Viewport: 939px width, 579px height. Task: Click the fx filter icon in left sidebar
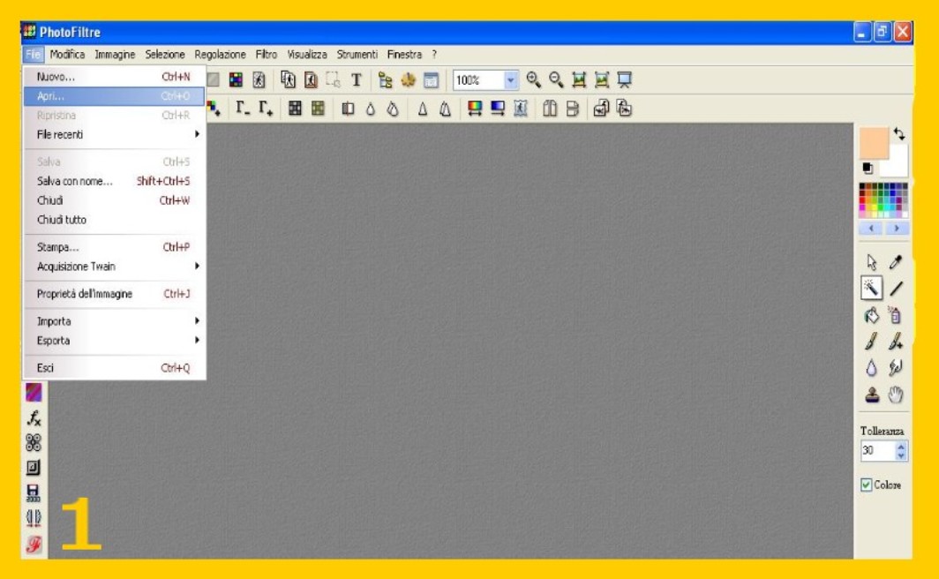point(34,417)
